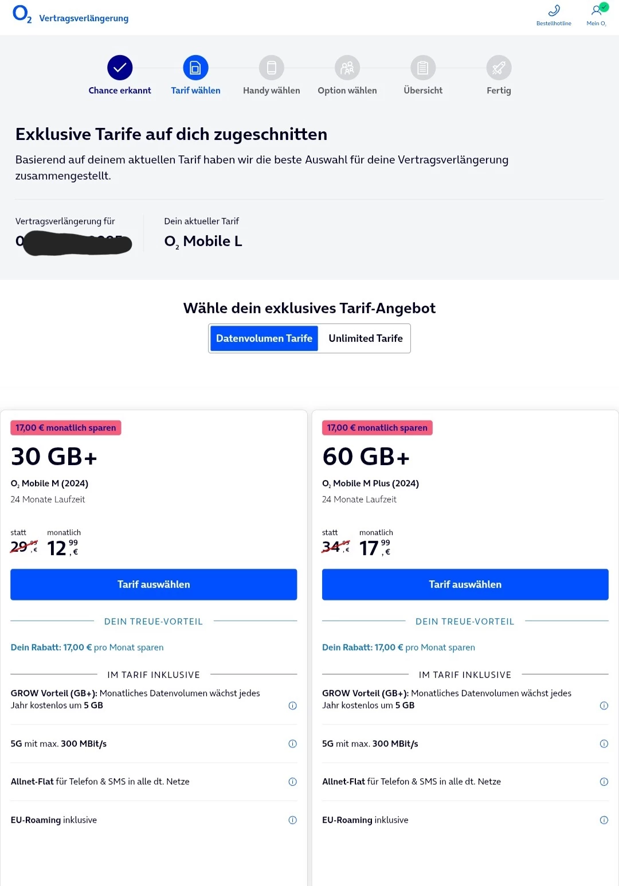Click the O2 logo in header
Viewport: 619px width, 886px height.
[x=22, y=14]
